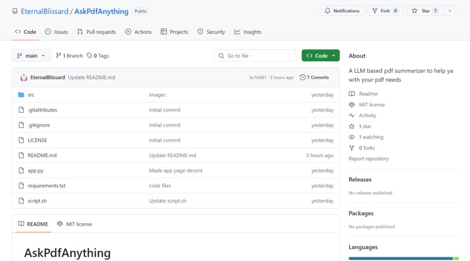Click the scale icon beside MIT license in About

(352, 104)
